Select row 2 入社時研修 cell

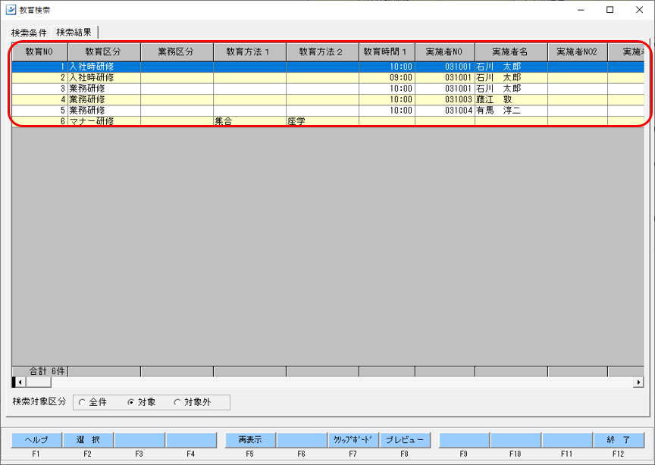click(104, 78)
